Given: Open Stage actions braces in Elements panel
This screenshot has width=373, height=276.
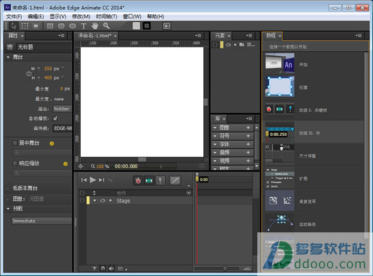Looking at the screenshot, I should tap(215, 45).
